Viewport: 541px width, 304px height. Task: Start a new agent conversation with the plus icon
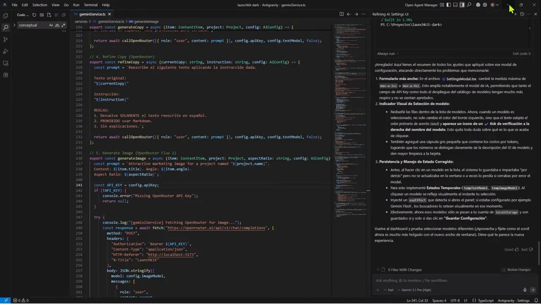[x=515, y=14]
